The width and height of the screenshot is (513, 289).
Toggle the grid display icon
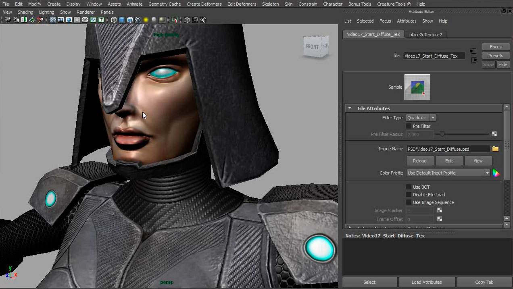pos(53,20)
